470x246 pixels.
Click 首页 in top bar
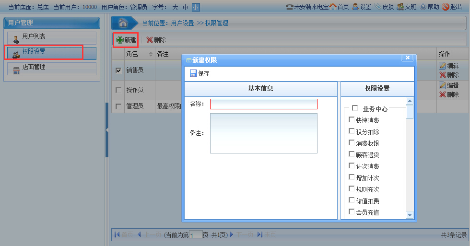(x=339, y=7)
